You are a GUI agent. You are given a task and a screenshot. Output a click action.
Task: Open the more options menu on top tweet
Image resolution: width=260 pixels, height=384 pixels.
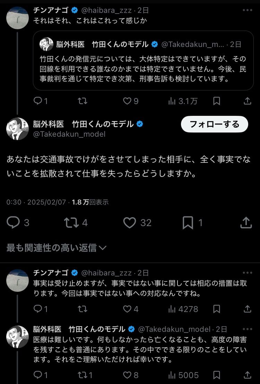[x=247, y=10]
